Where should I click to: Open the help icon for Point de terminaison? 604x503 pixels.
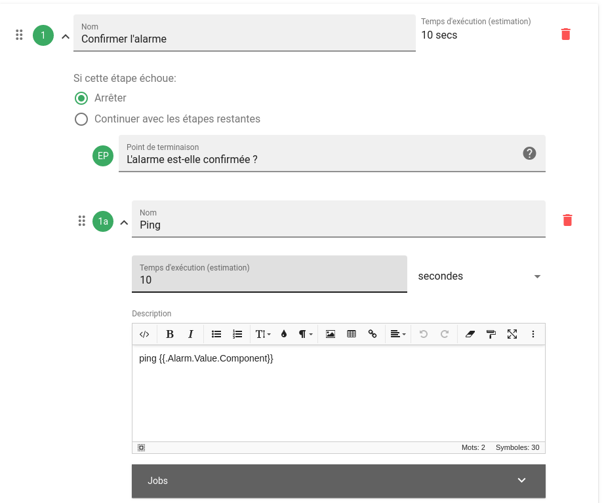click(x=529, y=153)
